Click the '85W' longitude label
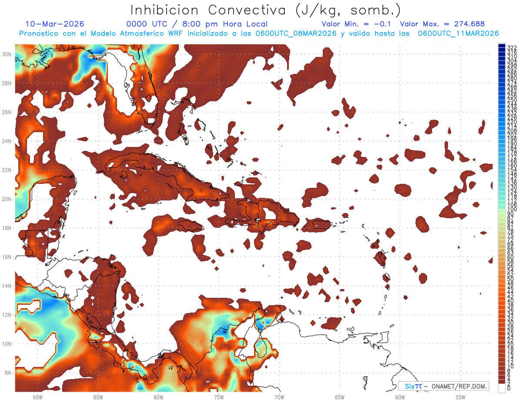 pos(98,397)
